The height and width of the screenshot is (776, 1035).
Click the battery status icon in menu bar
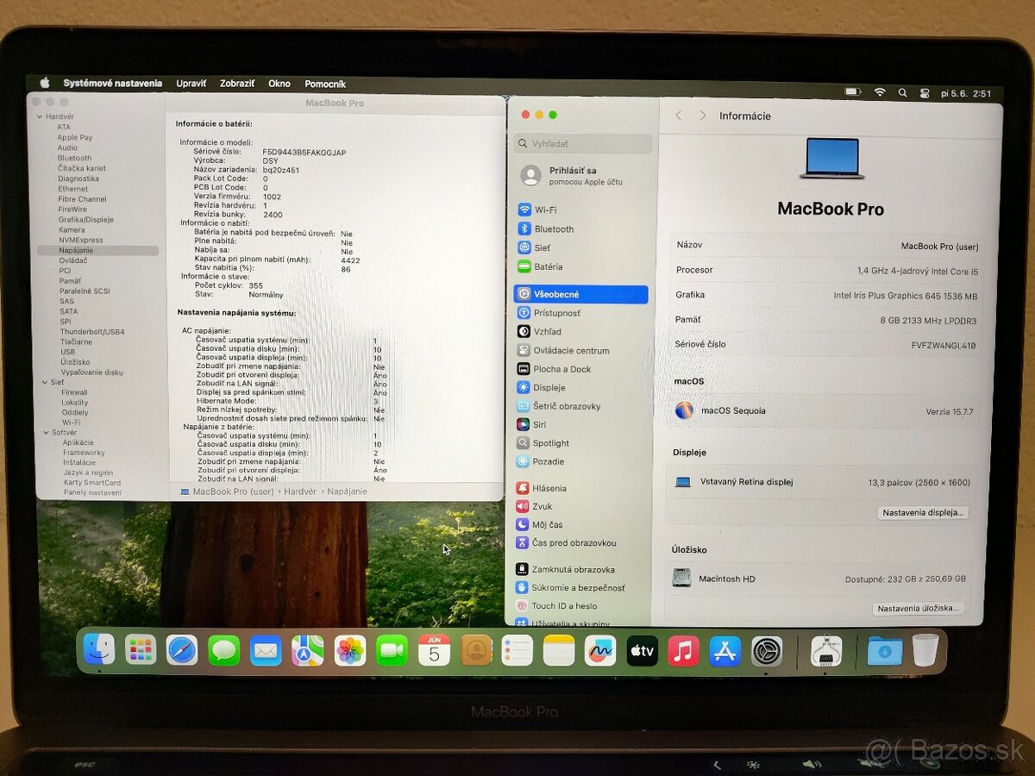[x=853, y=91]
